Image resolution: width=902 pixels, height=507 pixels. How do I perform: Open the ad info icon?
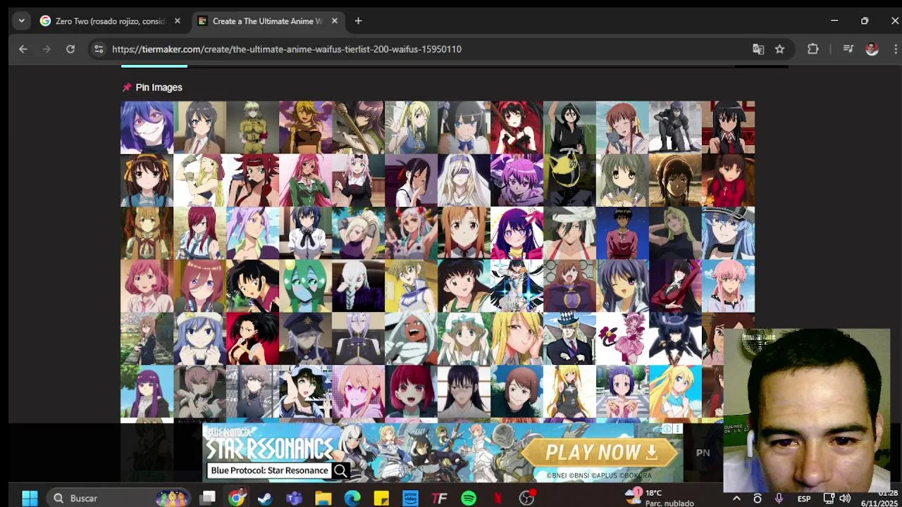pyautogui.click(x=667, y=428)
